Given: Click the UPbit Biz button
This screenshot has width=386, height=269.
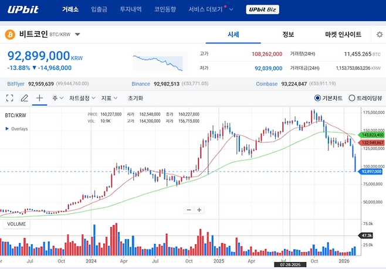Looking at the screenshot, I should tap(262, 9).
